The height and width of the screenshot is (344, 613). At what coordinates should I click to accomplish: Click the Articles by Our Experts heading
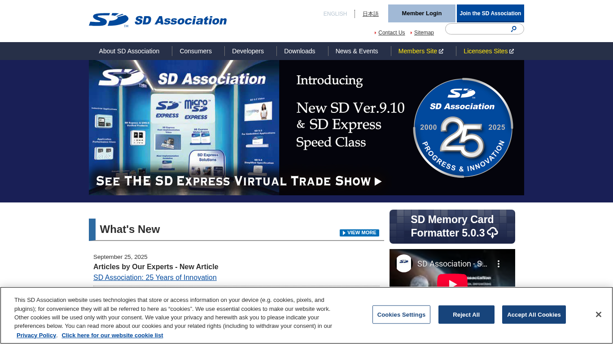pos(156,267)
